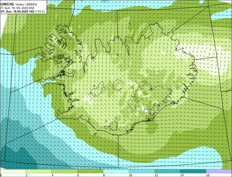The height and width of the screenshot is (177, 232).
Task: Select the 2–4 light green legend swatch
Action: [38, 171]
